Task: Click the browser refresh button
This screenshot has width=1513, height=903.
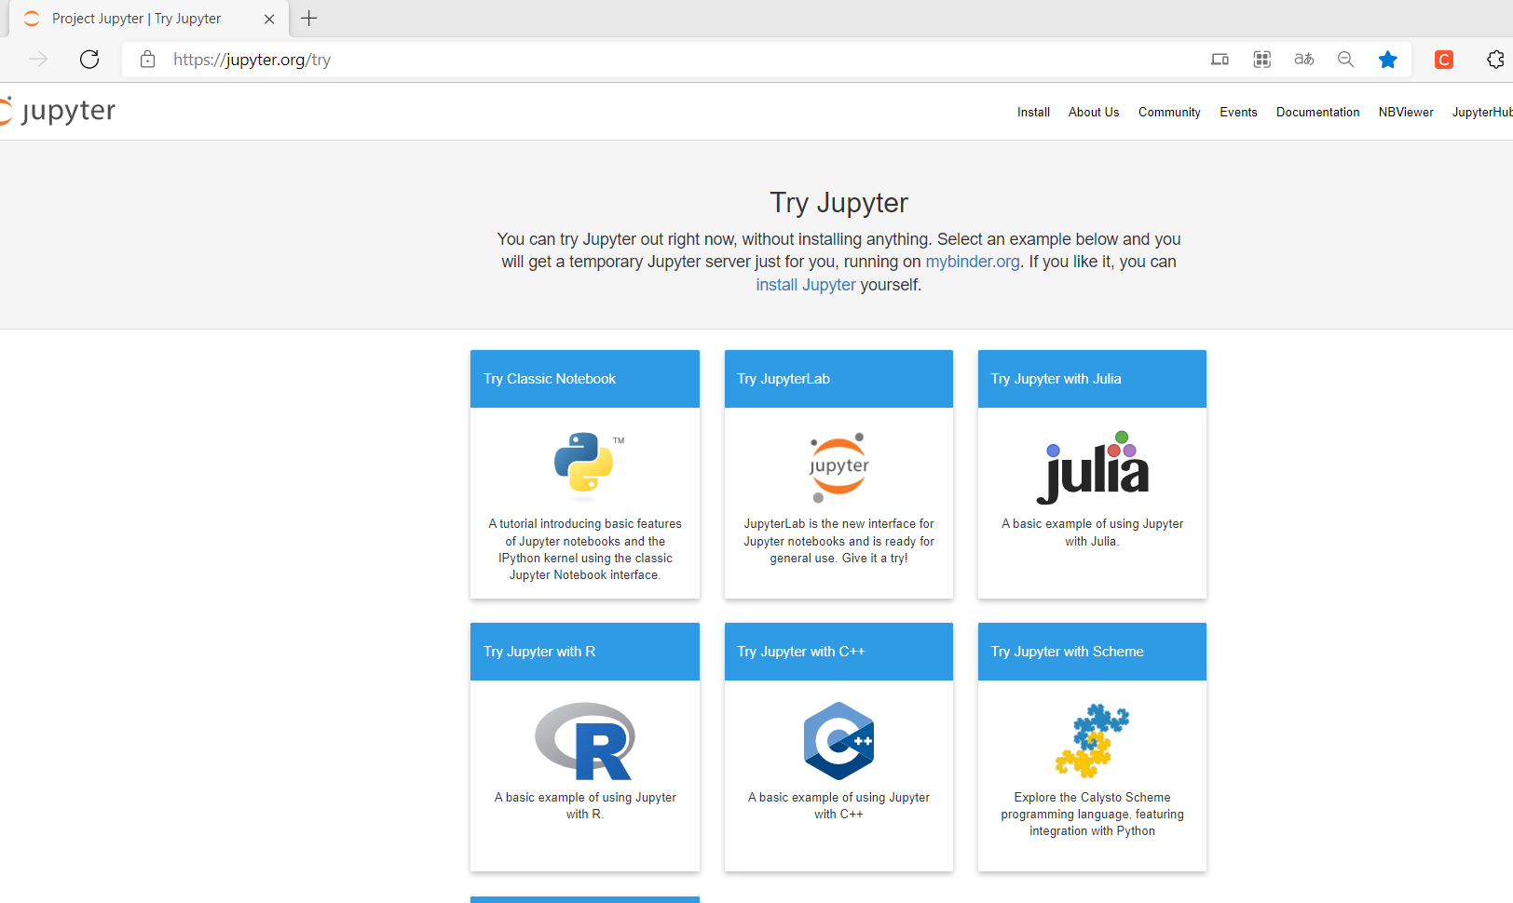Action: coord(89,60)
